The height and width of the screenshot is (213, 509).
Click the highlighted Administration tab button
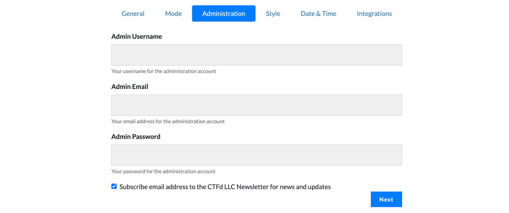[x=223, y=13]
